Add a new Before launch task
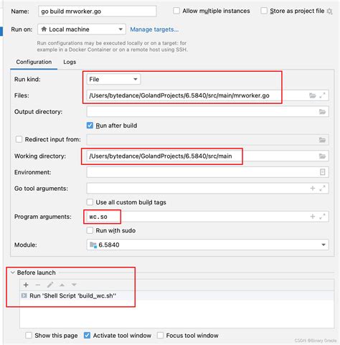The height and width of the screenshot is (345, 340). 26,285
